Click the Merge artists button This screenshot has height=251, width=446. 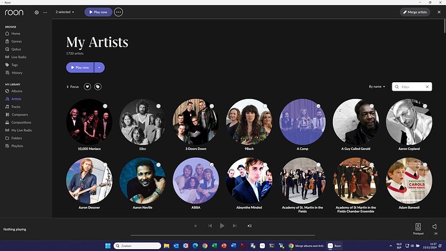415,12
